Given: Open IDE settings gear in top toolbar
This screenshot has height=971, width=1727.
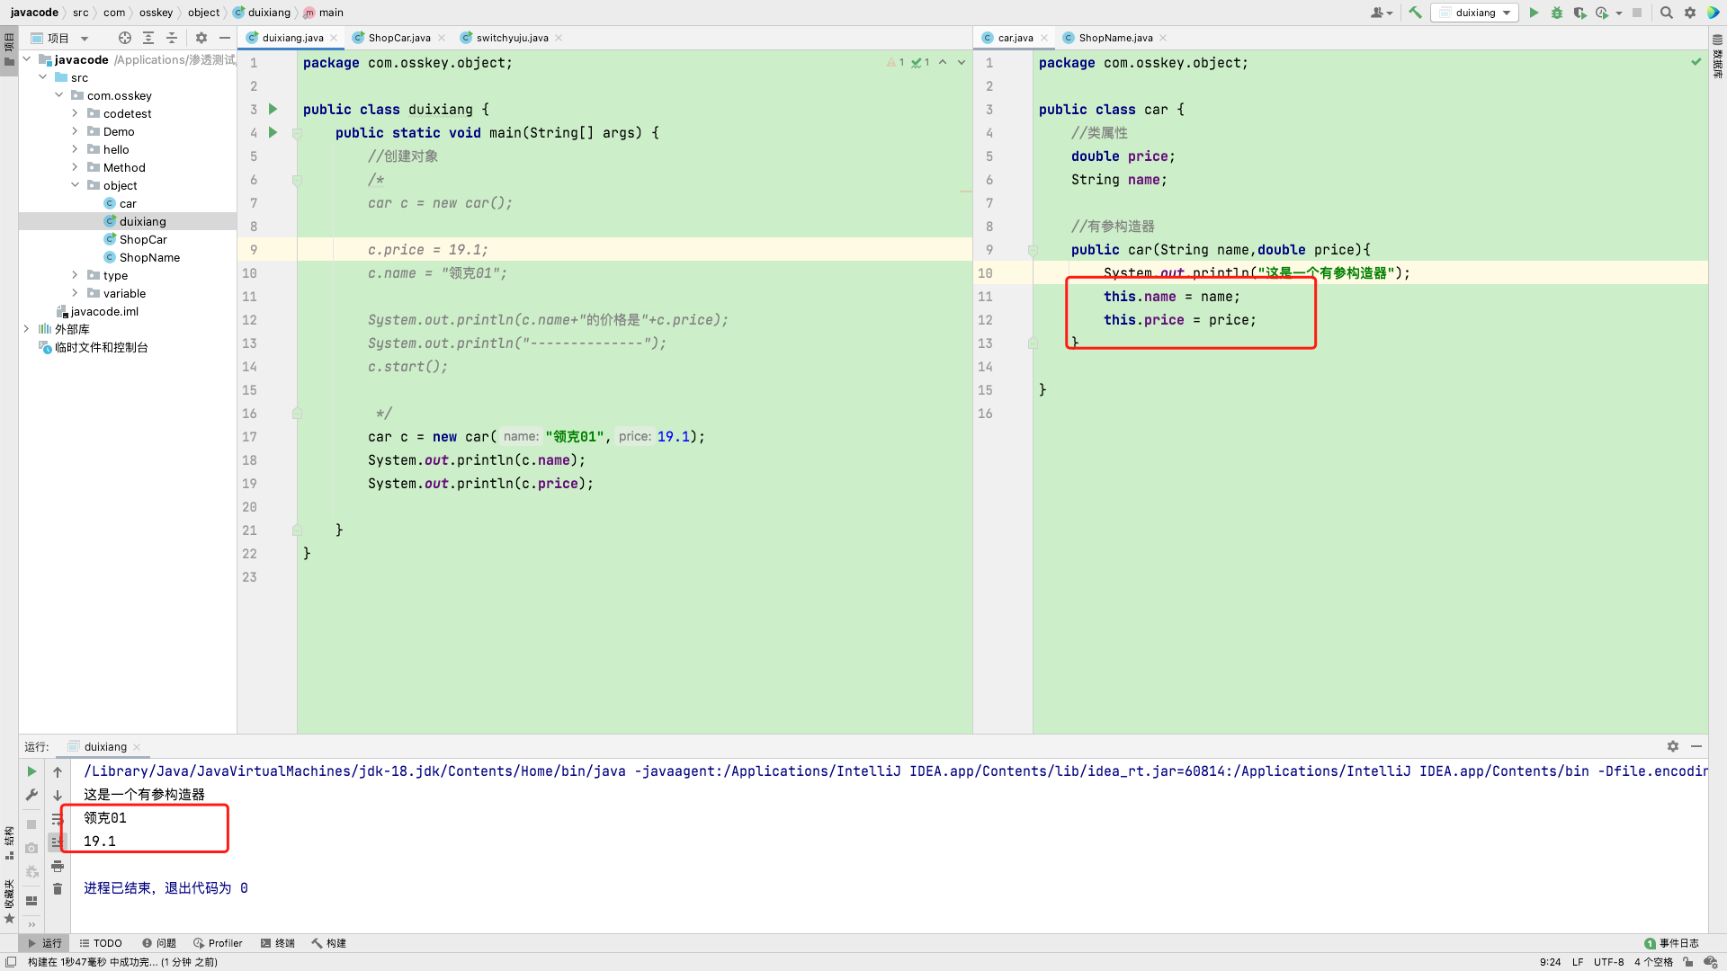Looking at the screenshot, I should point(1690,13).
